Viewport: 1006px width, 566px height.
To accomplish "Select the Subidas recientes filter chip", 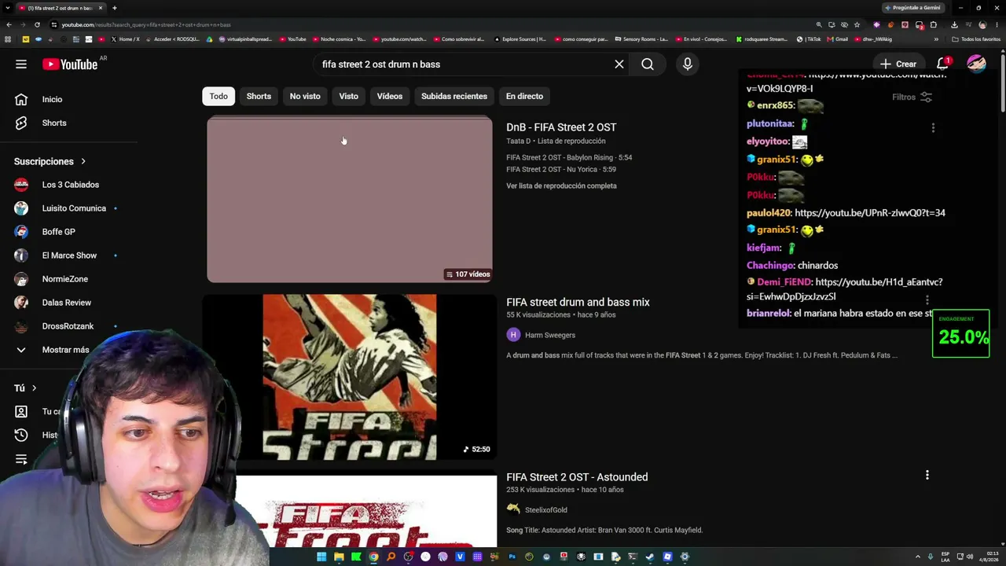I will [x=454, y=96].
